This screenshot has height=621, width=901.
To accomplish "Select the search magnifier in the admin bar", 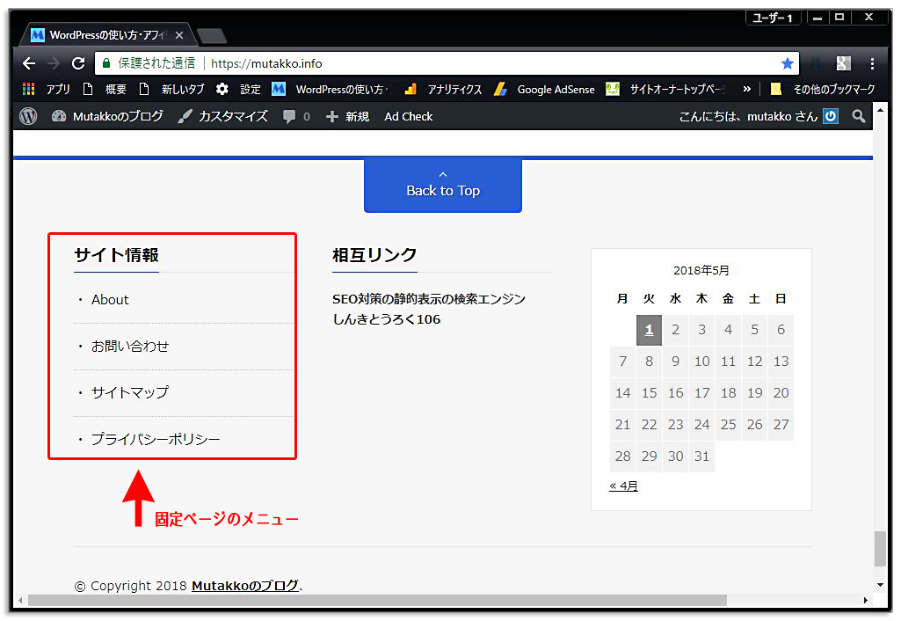I will [859, 115].
